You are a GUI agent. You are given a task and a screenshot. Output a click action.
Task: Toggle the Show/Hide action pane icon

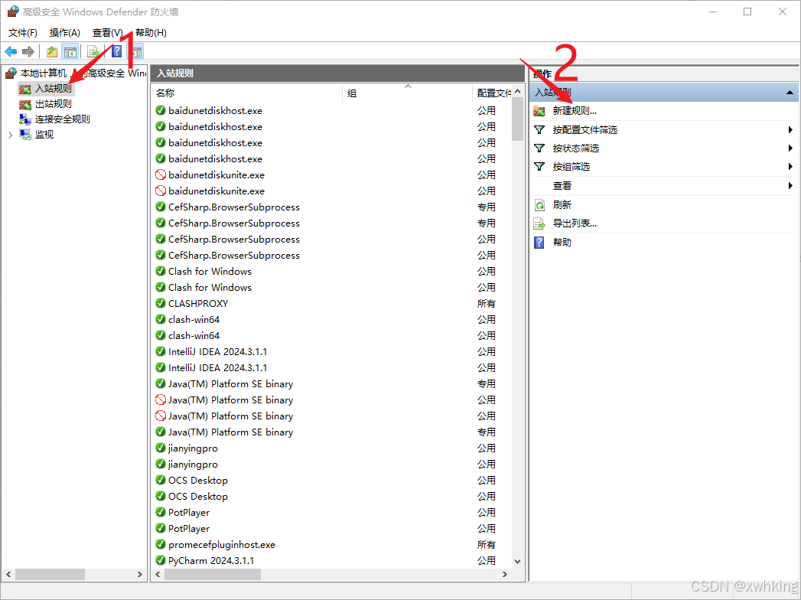(x=136, y=51)
